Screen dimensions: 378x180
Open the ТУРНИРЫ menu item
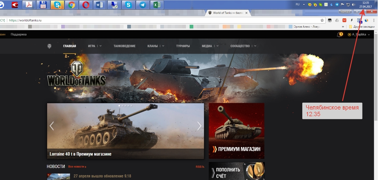[183, 46]
